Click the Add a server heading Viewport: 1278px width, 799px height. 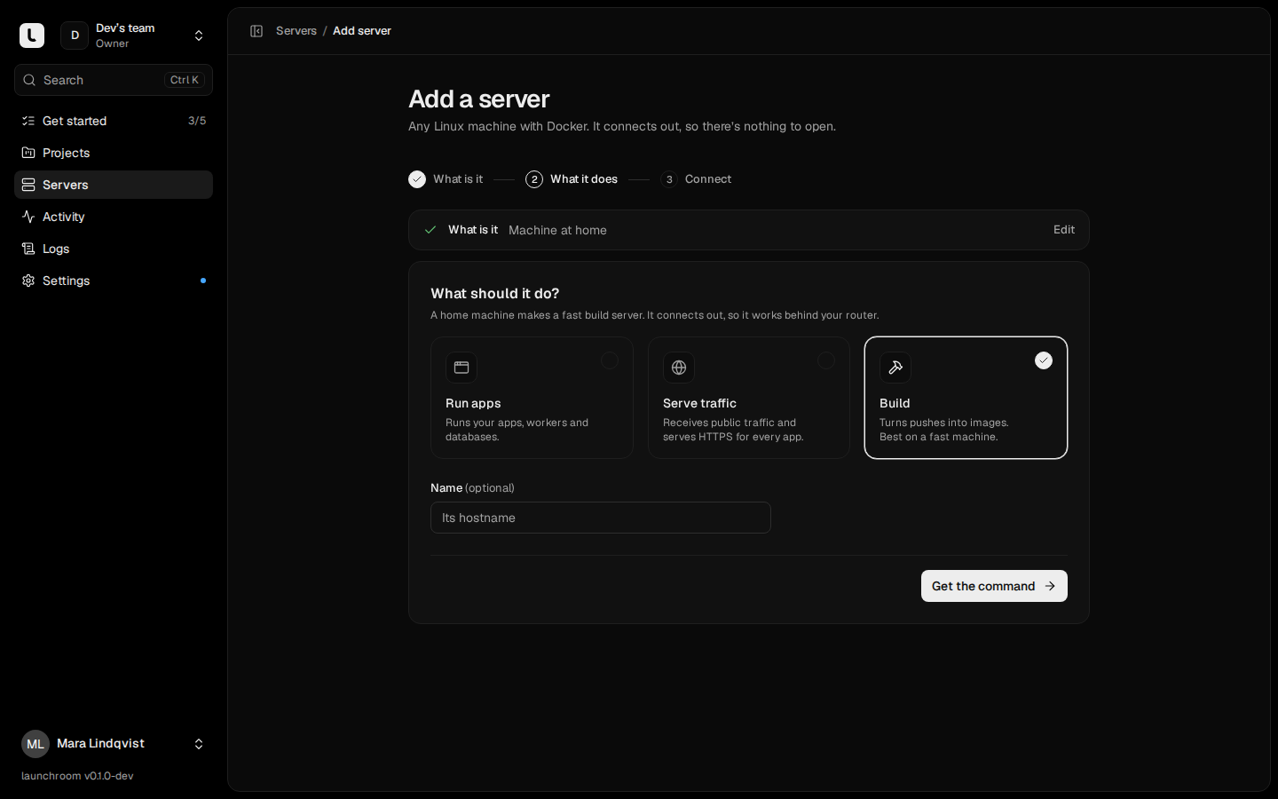(x=478, y=99)
